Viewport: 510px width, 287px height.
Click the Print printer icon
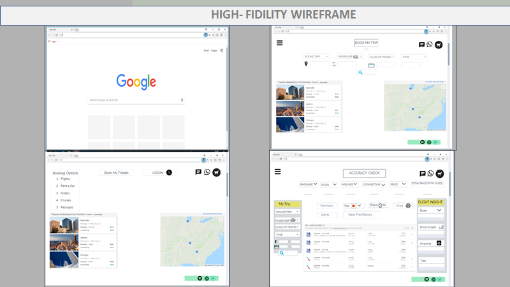[x=408, y=206]
